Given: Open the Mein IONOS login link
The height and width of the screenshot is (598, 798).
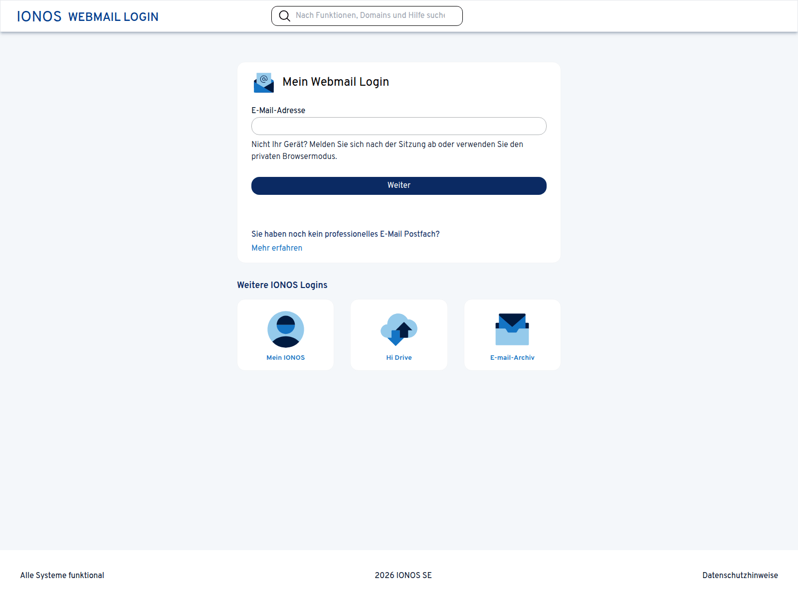Looking at the screenshot, I should point(286,358).
